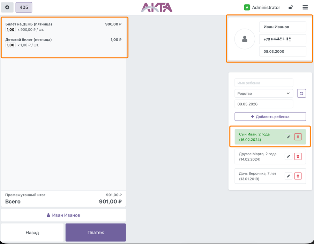
Task: Edit the customer phone number field
Action: (x=283, y=39)
